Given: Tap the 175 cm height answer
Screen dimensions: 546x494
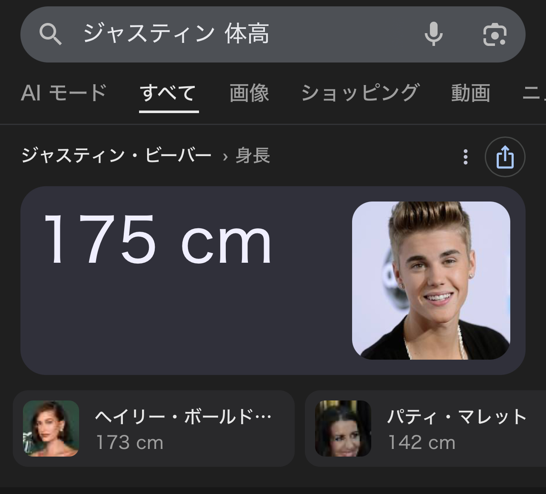Looking at the screenshot, I should (x=158, y=240).
